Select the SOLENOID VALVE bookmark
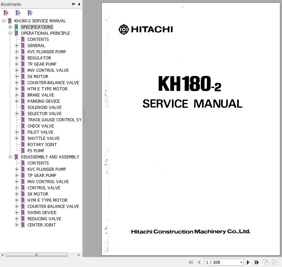Image resolution: width=282 pixels, height=267 pixels. point(44,108)
